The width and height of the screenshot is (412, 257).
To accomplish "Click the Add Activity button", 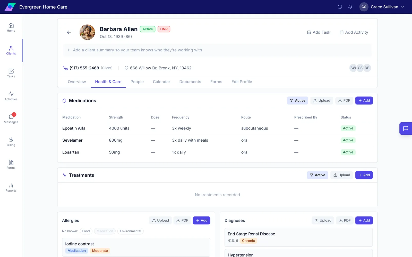I will tap(354, 32).
